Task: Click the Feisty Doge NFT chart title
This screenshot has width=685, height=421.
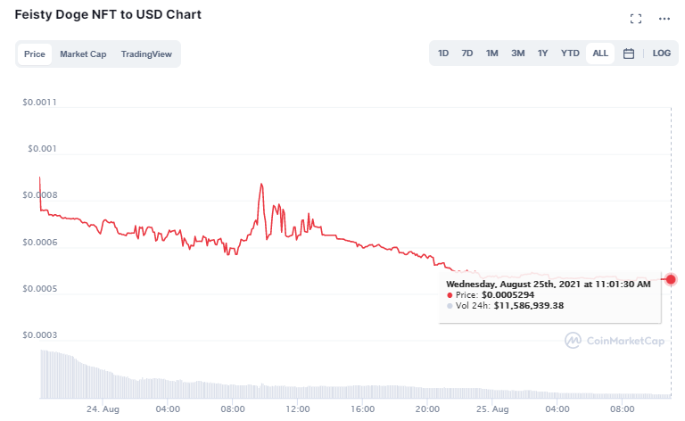Action: point(108,15)
